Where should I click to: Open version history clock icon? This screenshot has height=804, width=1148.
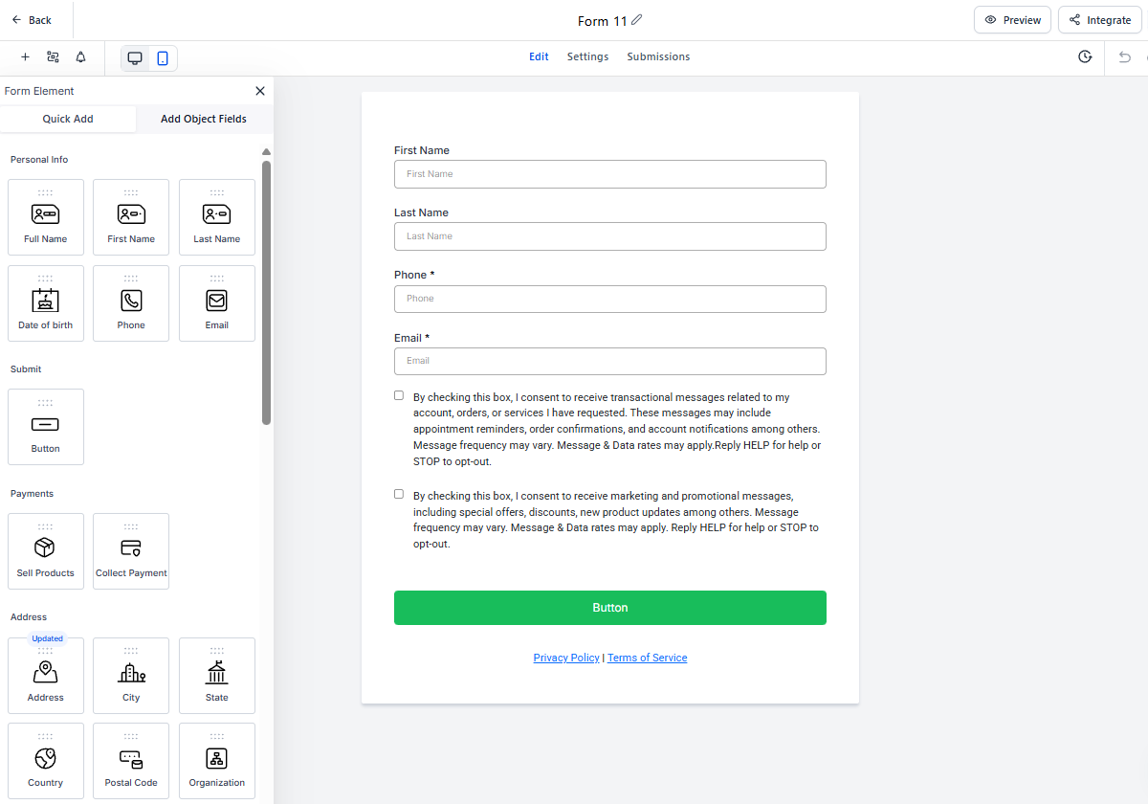1085,57
